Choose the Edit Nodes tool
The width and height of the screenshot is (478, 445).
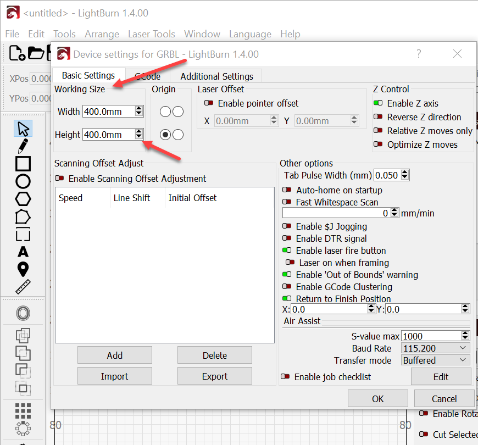coord(23,216)
